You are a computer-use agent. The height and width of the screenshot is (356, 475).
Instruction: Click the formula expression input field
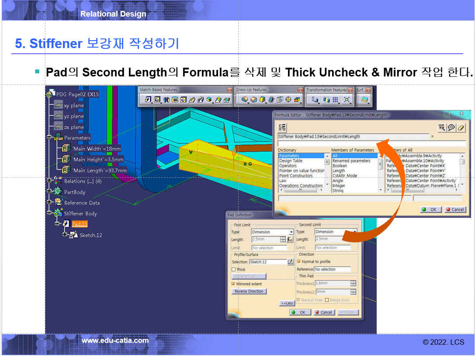[371, 143]
